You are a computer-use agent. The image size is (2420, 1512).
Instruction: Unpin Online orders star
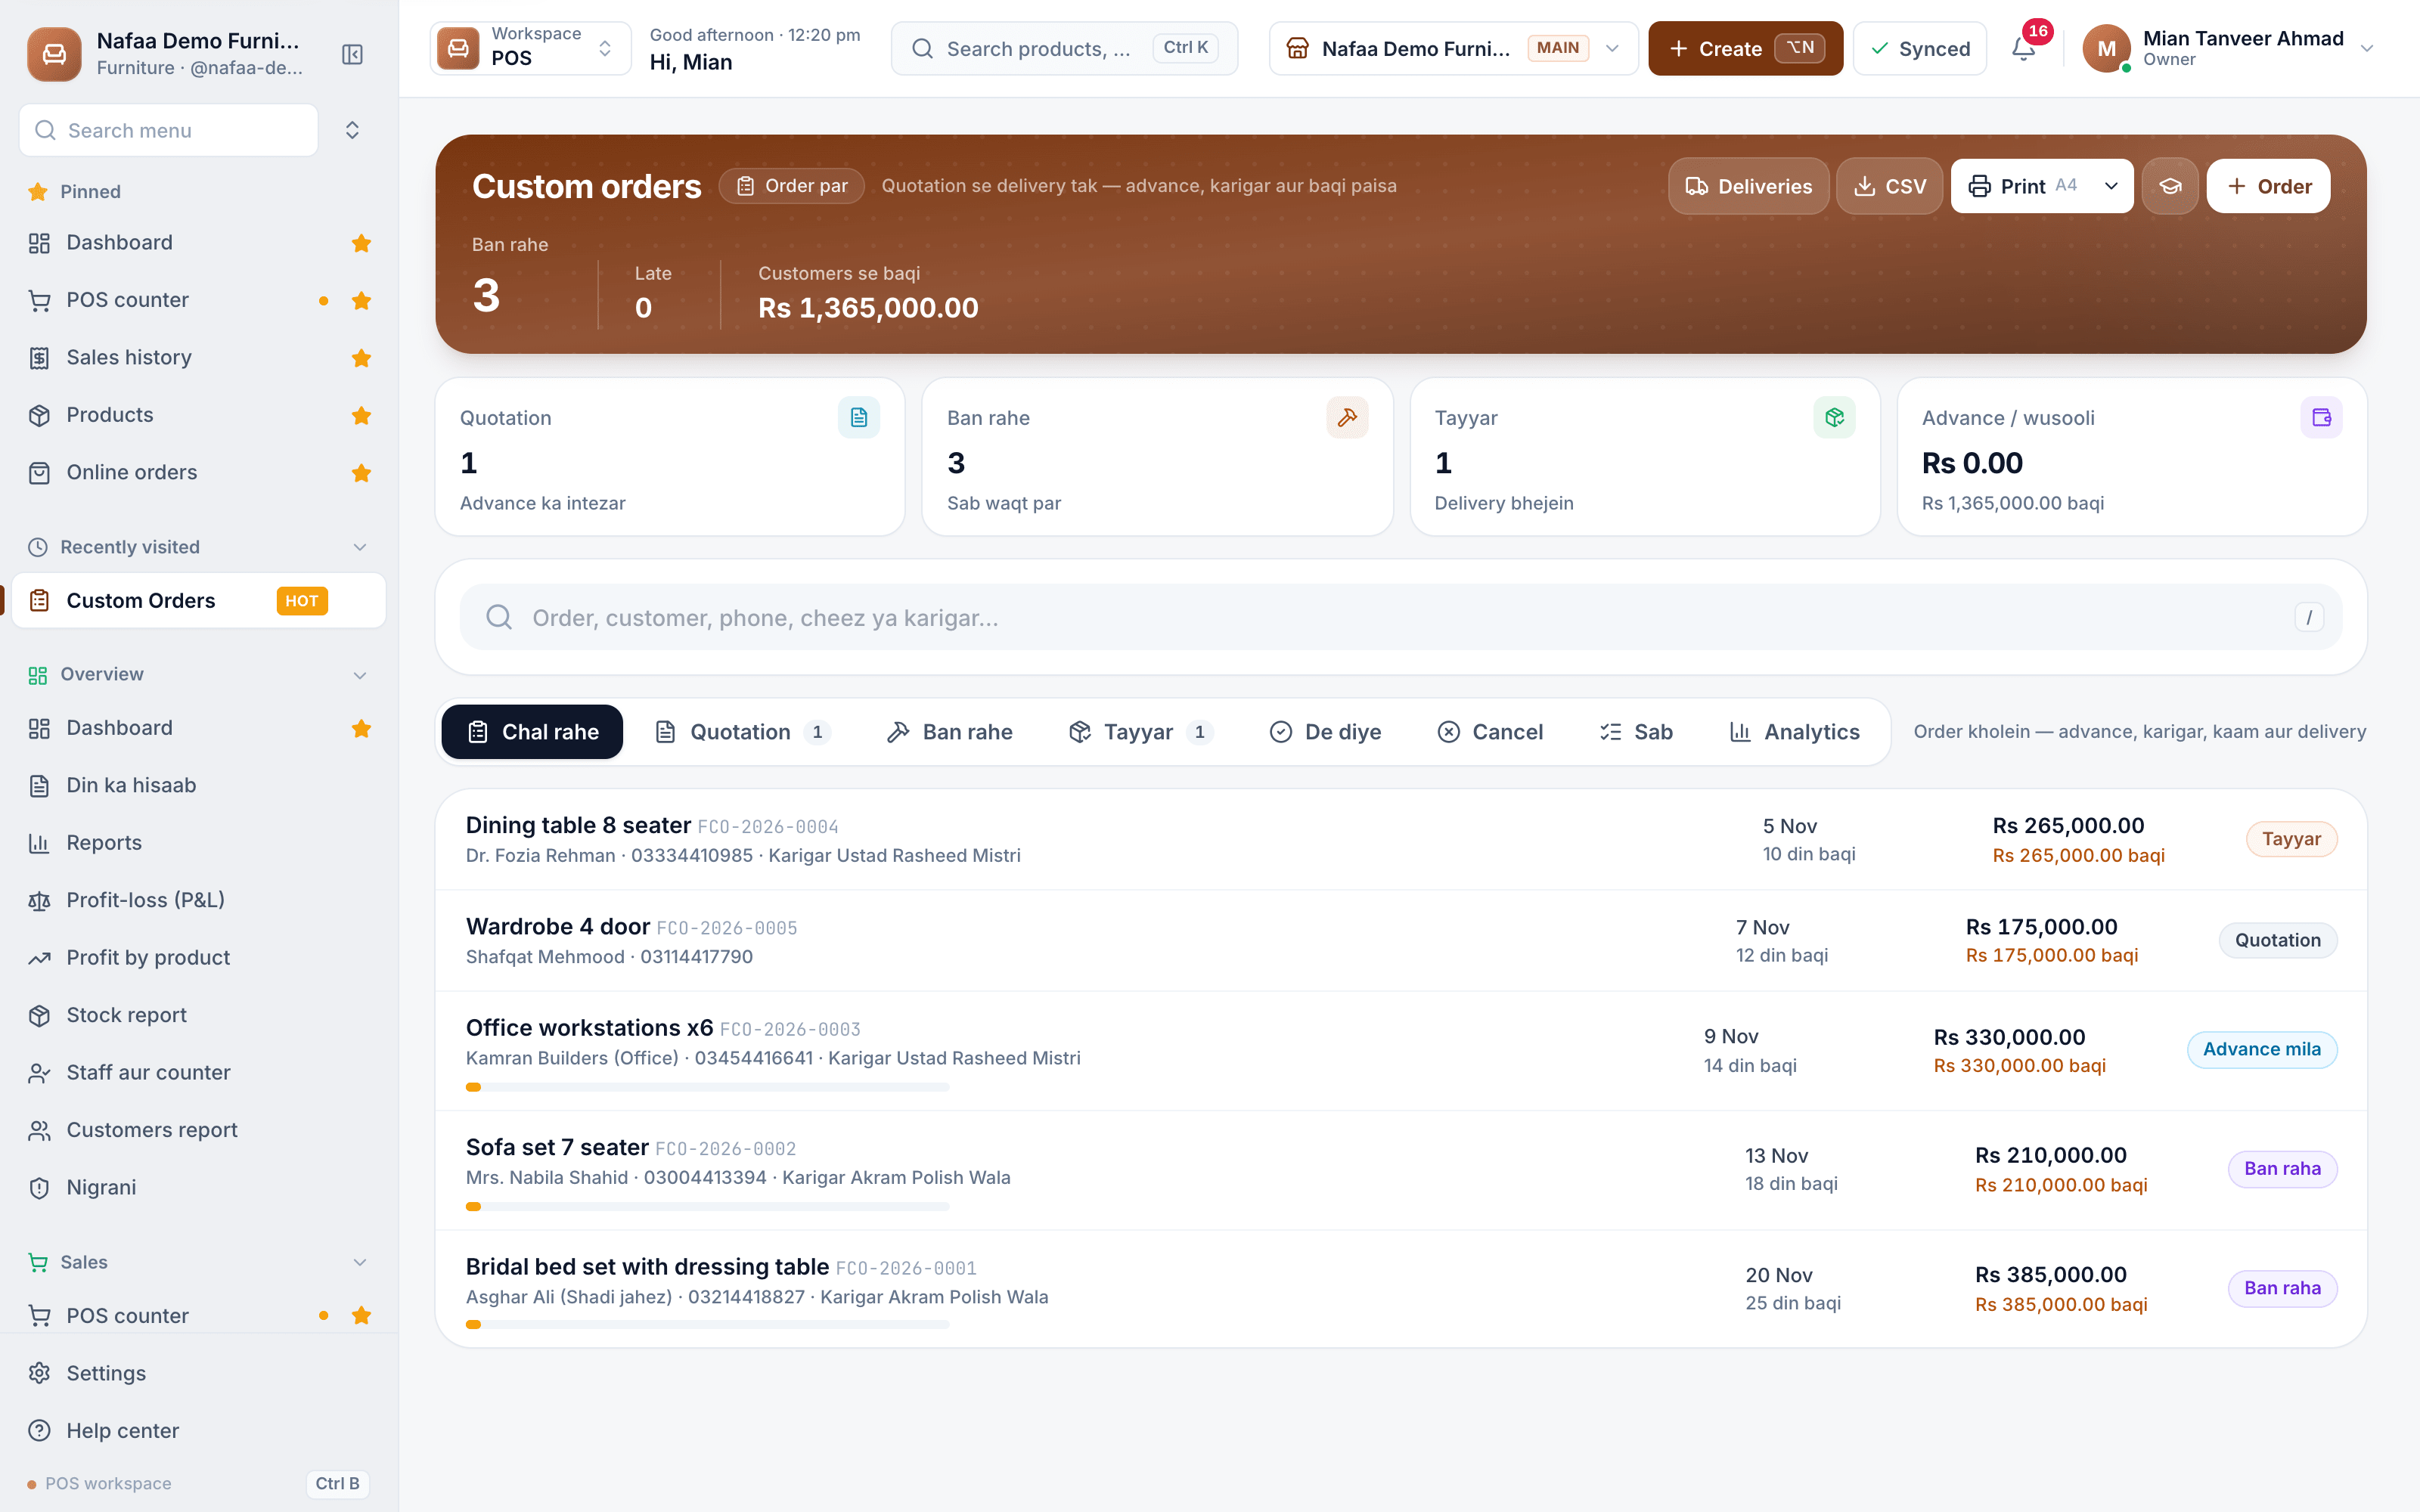pyautogui.click(x=361, y=473)
